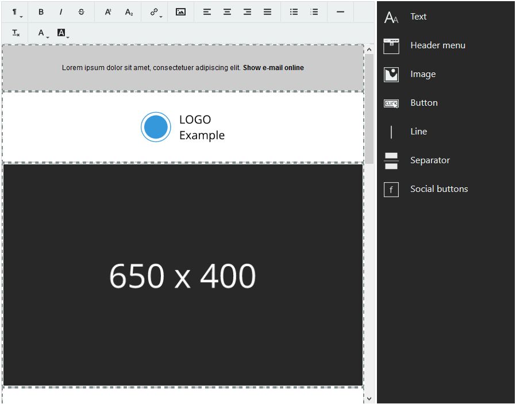Click the Image label in sidebar
This screenshot has width=516, height=404.
(423, 74)
